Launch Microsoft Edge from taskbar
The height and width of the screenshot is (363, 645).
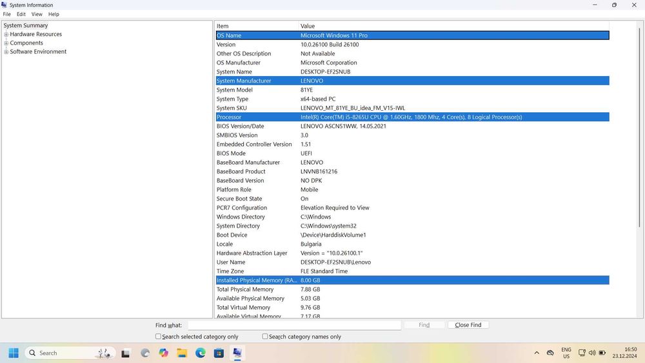[x=201, y=353]
